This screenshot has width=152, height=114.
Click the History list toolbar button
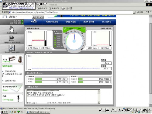(54, 9)
